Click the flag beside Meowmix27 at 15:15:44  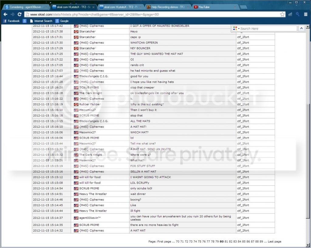click(76, 144)
